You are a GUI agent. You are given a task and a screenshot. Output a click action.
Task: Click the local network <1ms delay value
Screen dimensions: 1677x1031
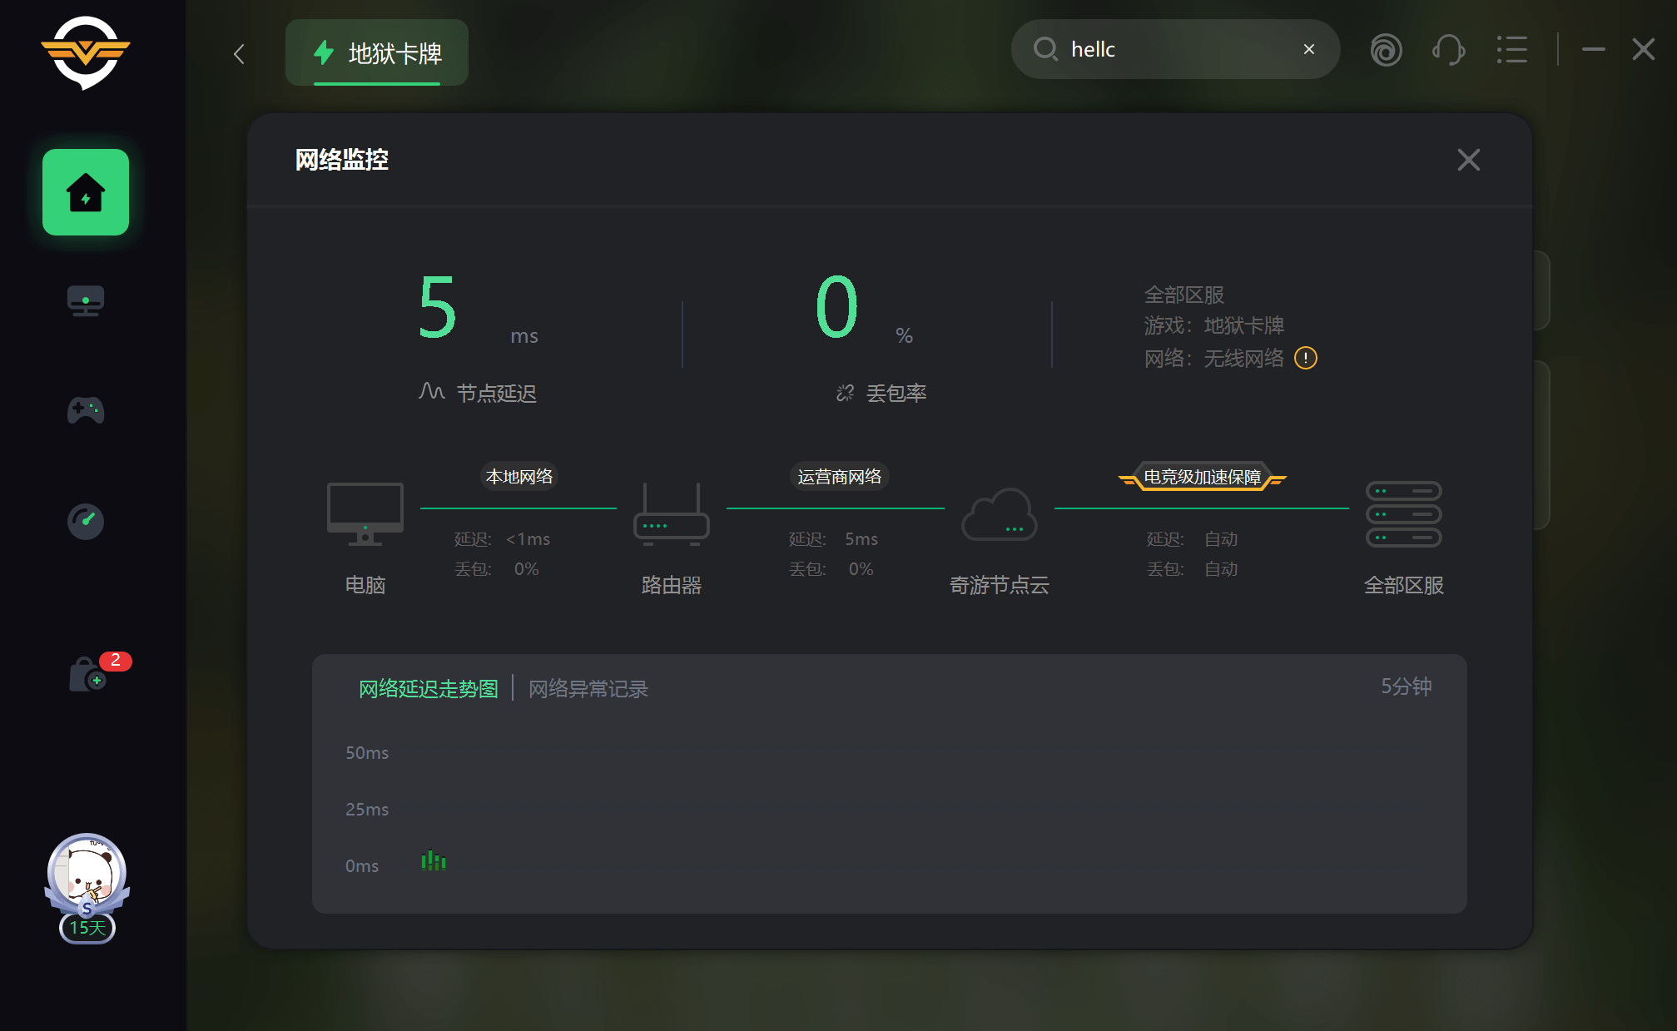[528, 539]
